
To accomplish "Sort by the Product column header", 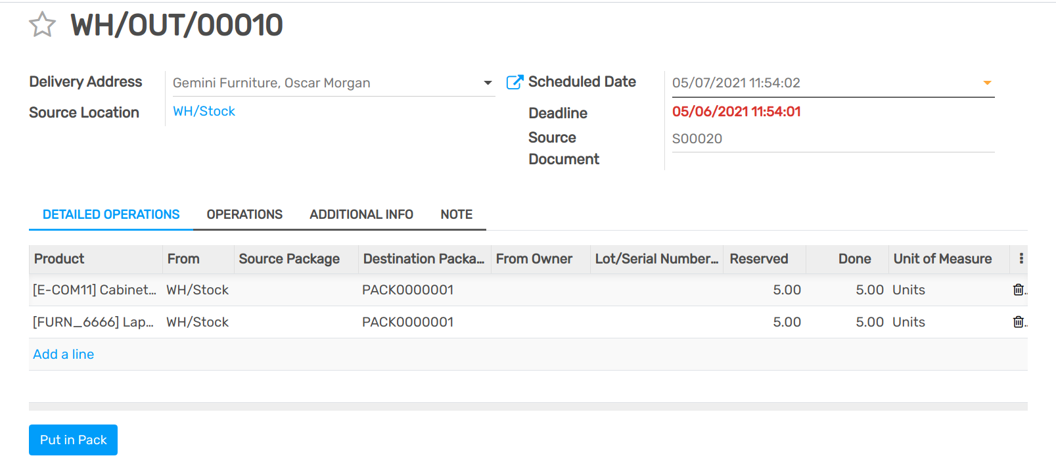I will pos(59,259).
